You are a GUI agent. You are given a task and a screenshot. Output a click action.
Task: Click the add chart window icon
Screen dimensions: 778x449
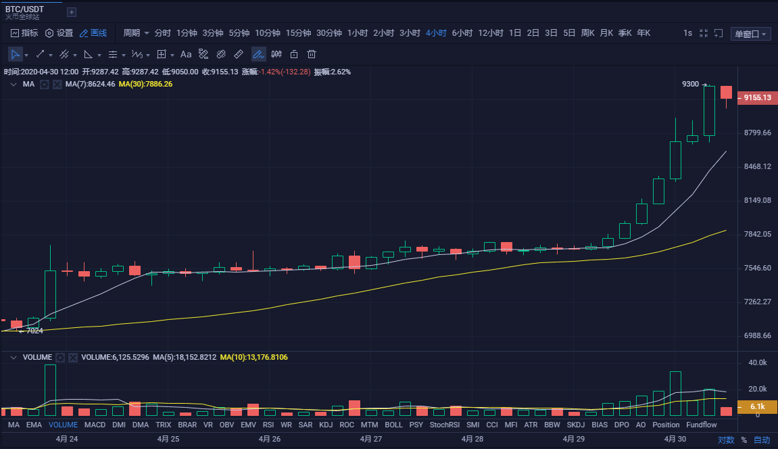(x=719, y=33)
